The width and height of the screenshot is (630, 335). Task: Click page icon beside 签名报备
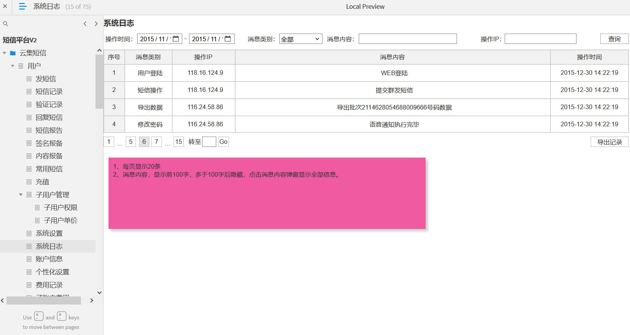(x=29, y=143)
